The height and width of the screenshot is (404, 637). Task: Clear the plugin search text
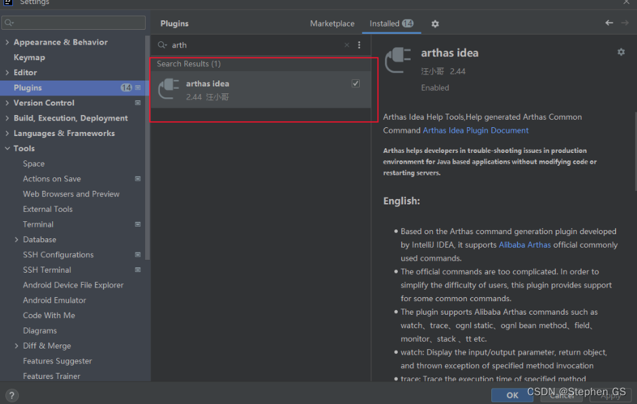(x=346, y=45)
